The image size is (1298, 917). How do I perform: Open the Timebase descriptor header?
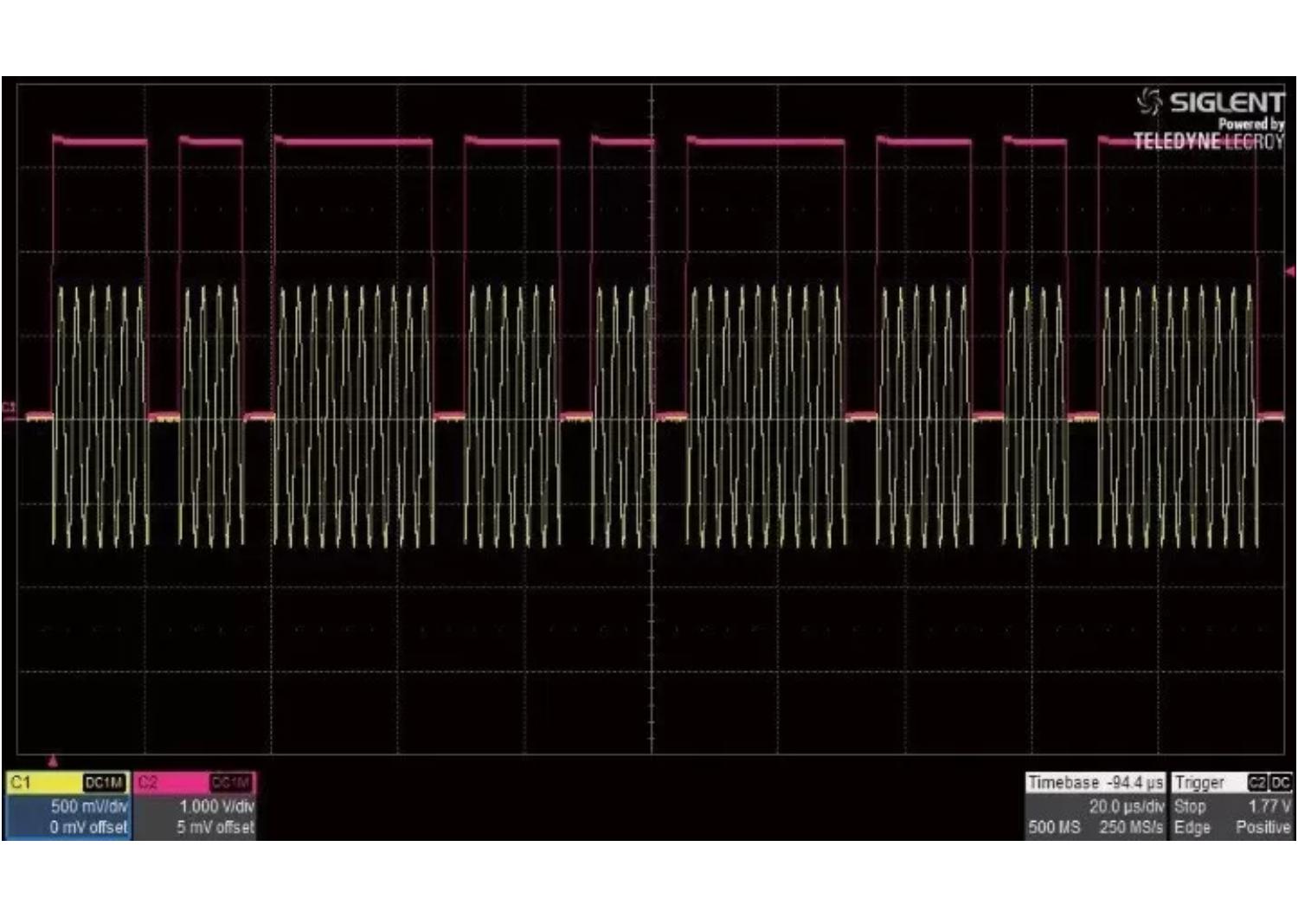click(x=1095, y=783)
